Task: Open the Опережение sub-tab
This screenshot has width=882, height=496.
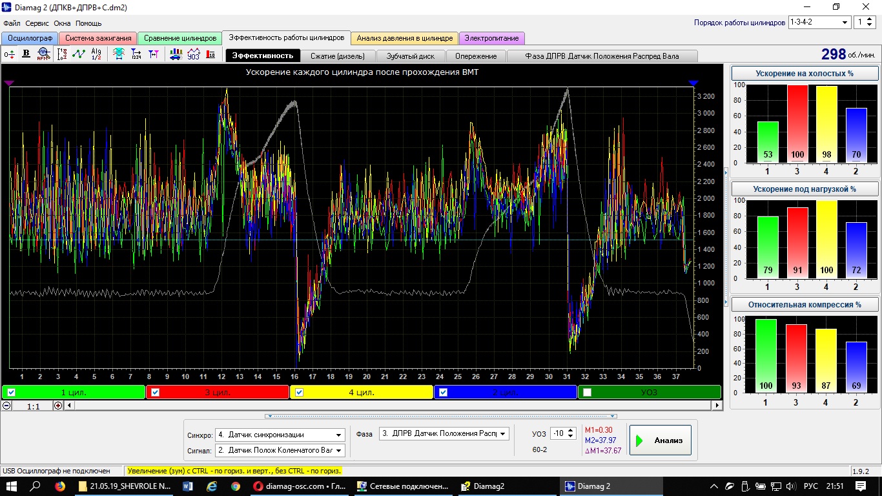Action: [476, 56]
